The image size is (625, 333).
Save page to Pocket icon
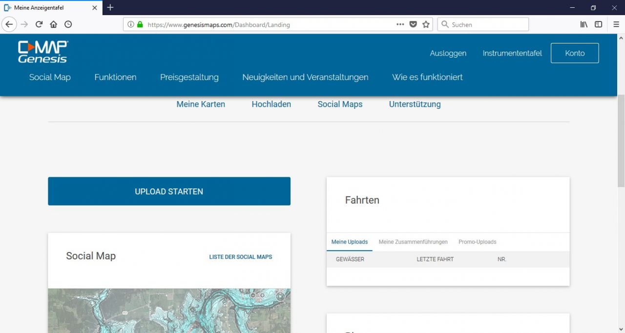pos(413,24)
